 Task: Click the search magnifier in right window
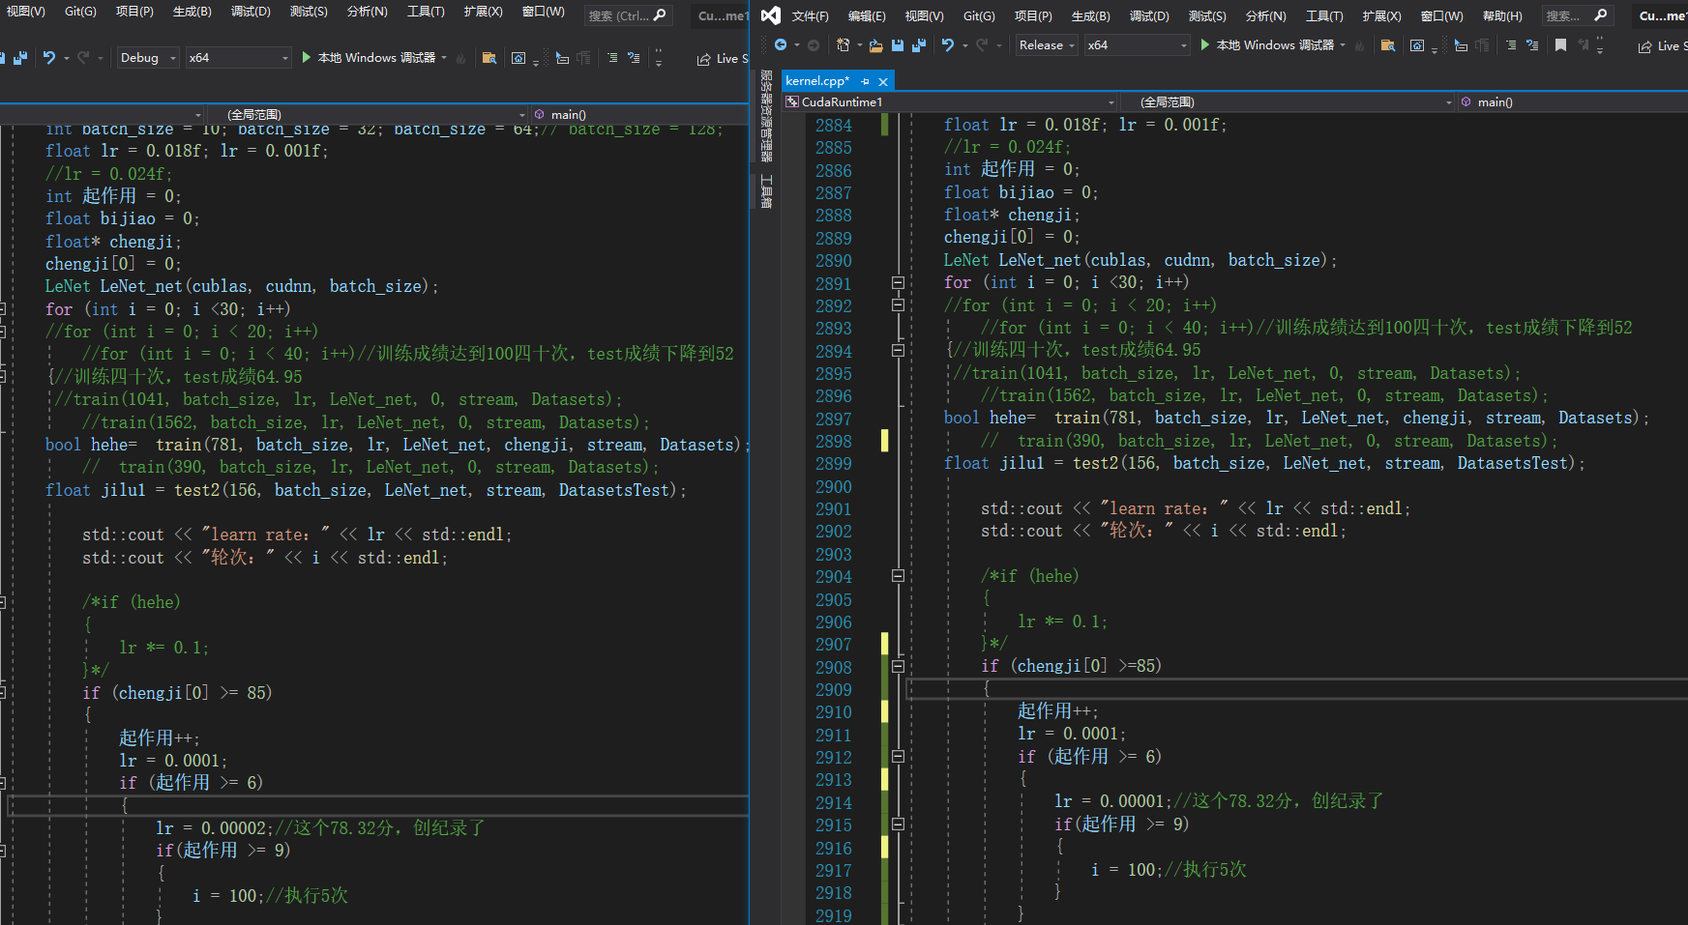[x=1601, y=15]
